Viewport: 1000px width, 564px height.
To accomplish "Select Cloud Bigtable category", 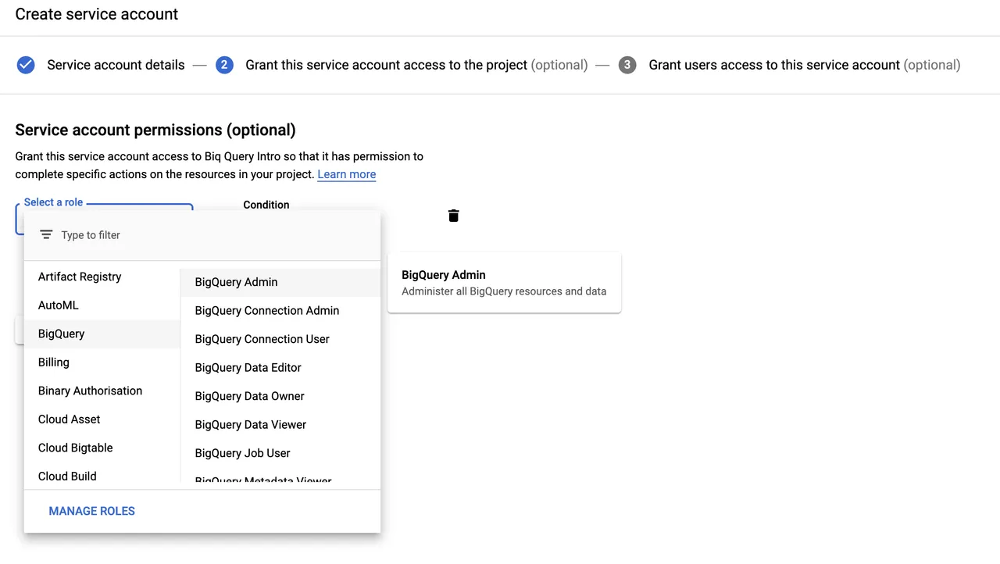I will pyautogui.click(x=102, y=448).
